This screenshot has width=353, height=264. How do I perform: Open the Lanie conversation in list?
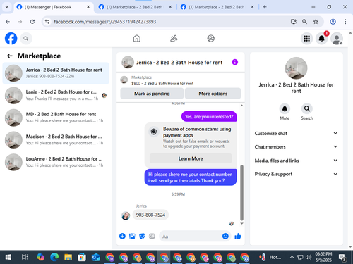tap(56, 95)
